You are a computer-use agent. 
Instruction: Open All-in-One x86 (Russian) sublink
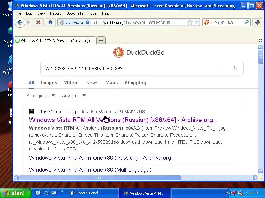pyautogui.click(x=100, y=158)
